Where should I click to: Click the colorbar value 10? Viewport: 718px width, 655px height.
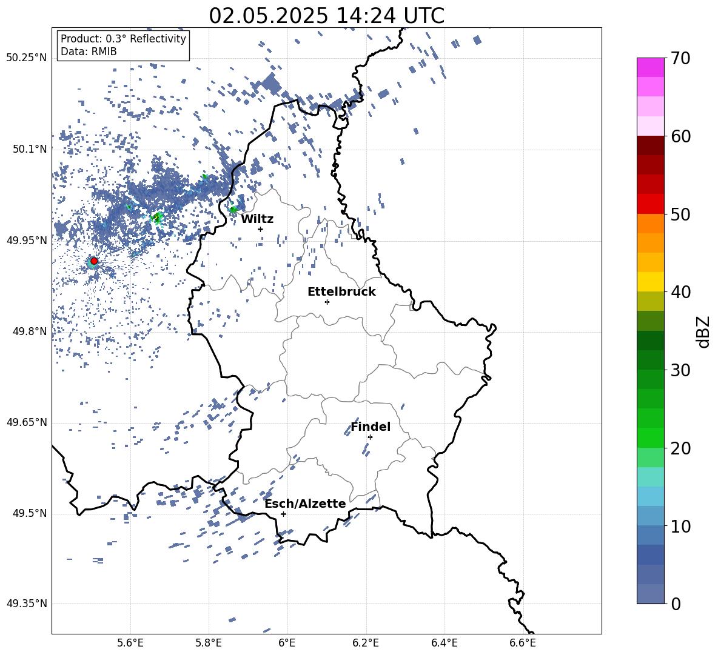point(680,526)
